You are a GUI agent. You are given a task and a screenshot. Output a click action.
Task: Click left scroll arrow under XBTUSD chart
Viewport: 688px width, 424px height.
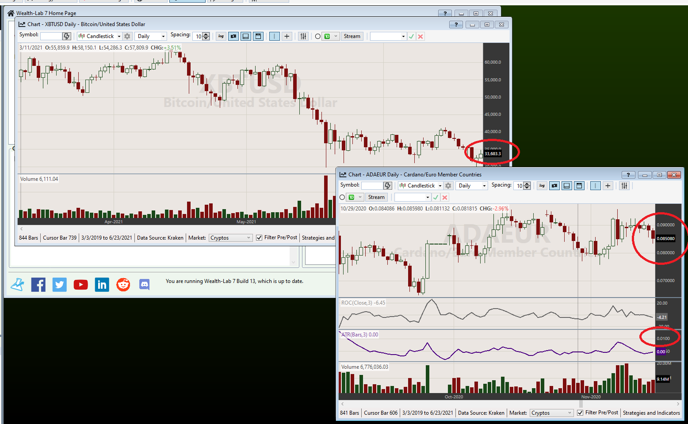[x=21, y=229]
